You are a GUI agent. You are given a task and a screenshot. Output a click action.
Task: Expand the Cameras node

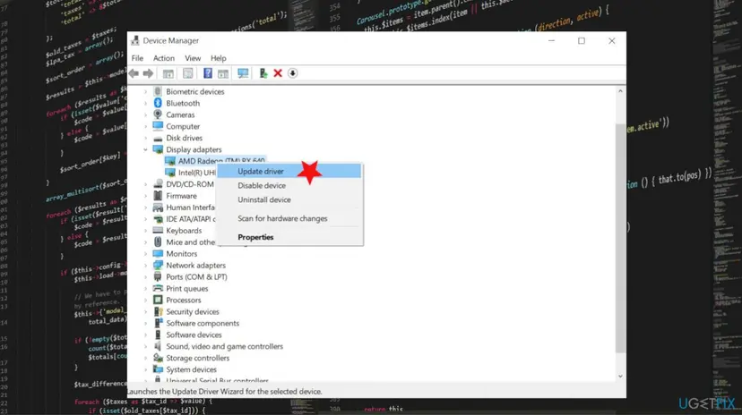[x=146, y=114]
